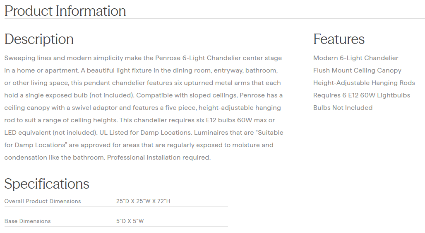Select the Features section heading
The height and width of the screenshot is (233, 425).
pyautogui.click(x=339, y=39)
